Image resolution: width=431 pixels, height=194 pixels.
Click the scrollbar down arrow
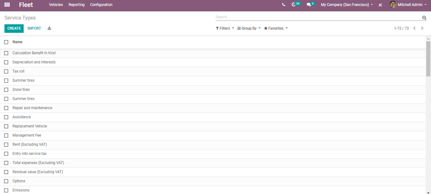pyautogui.click(x=428, y=192)
